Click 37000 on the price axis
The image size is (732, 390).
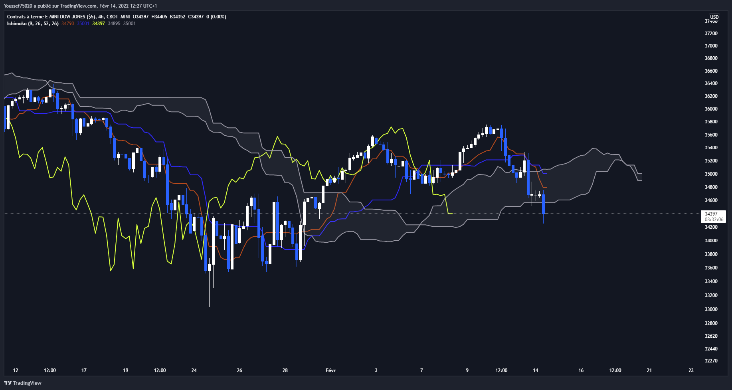coord(711,46)
